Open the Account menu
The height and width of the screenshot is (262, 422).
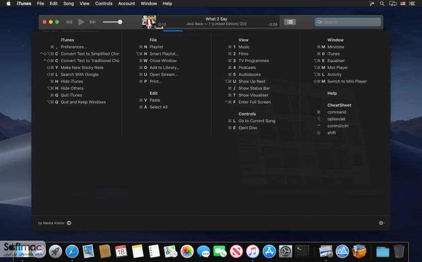pos(127,3)
